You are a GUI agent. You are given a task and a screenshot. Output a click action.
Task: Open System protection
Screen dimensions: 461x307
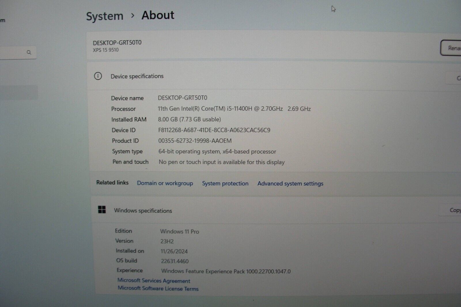pyautogui.click(x=225, y=183)
